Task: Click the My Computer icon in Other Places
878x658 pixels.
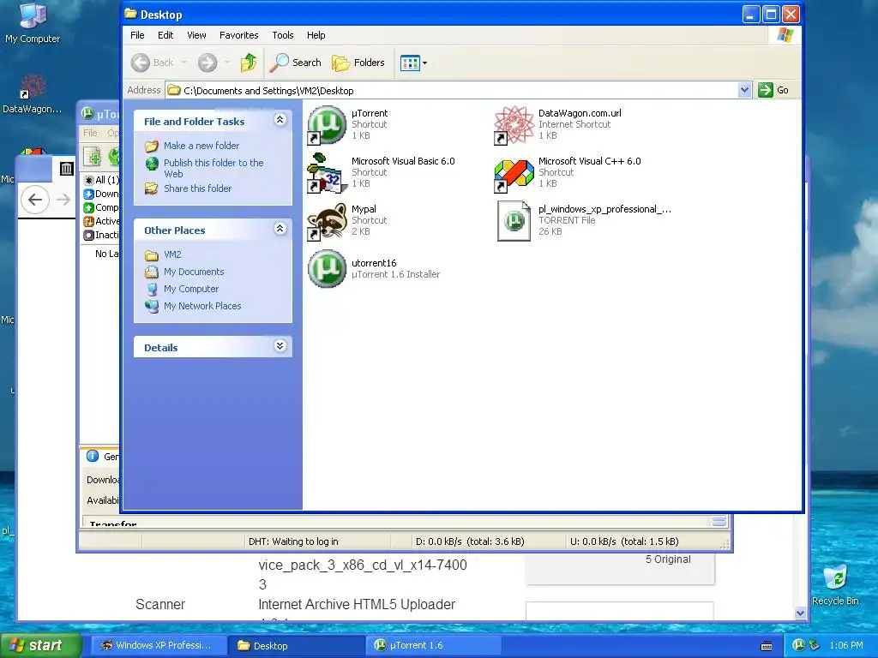Action: [152, 290]
